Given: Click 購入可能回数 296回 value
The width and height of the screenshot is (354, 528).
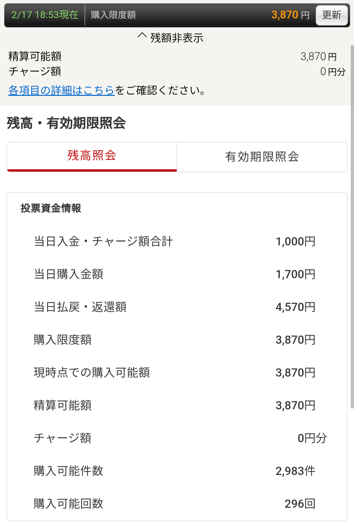Looking at the screenshot, I should (300, 504).
